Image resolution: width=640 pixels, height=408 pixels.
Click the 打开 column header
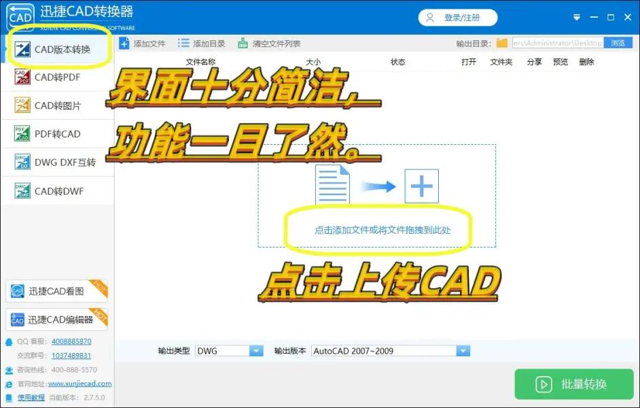point(469,62)
